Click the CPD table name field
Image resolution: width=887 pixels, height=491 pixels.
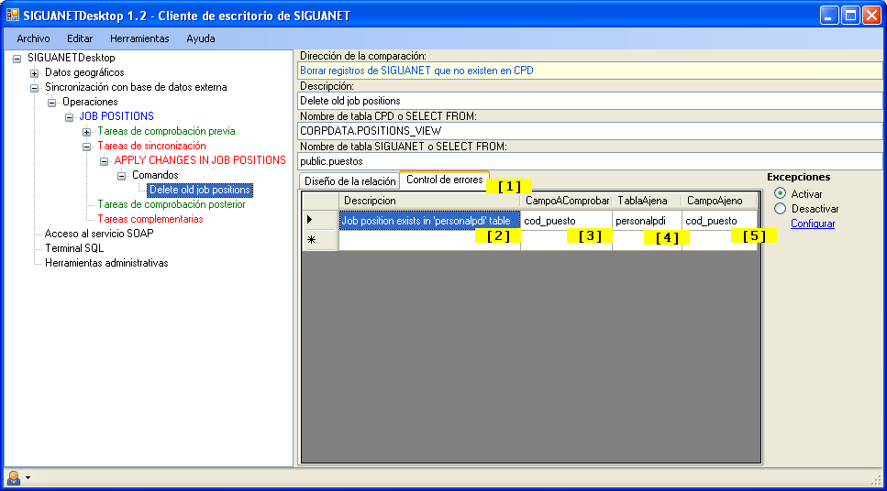(590, 130)
